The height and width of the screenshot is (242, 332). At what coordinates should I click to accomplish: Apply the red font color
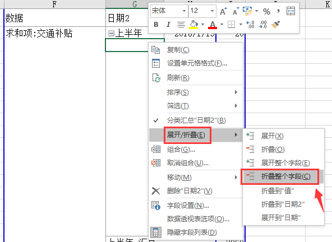point(213,25)
